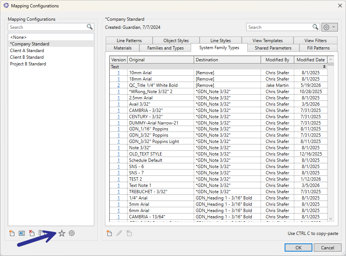
Task: Sort by the Destination column header
Action: (x=227, y=60)
